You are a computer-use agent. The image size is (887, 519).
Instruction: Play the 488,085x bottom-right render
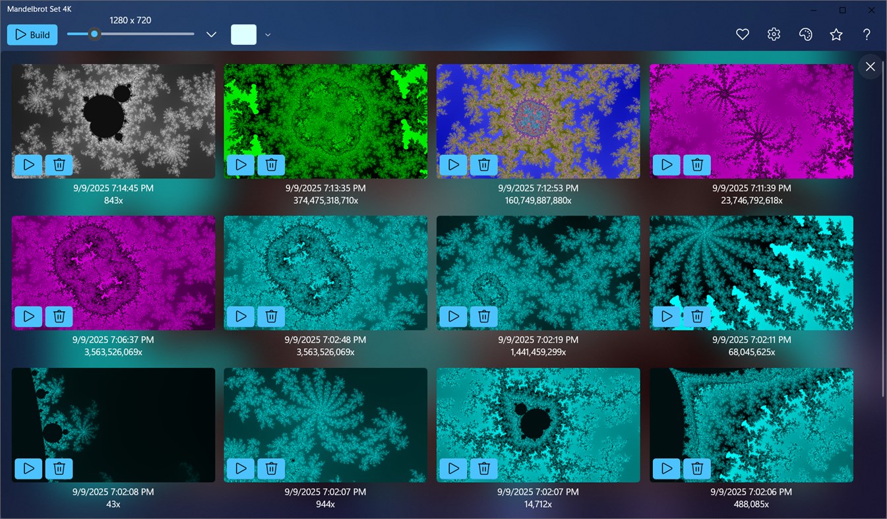click(x=666, y=468)
